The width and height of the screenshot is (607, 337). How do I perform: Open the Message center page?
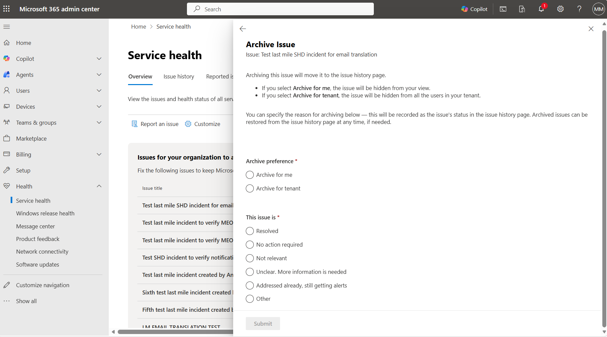(x=35, y=226)
